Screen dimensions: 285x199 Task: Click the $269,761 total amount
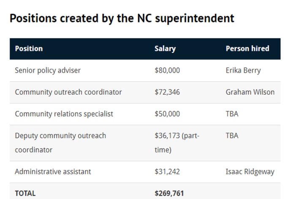169,193
